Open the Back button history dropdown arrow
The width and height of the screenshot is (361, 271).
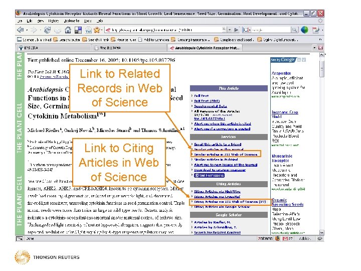[x=27, y=30]
